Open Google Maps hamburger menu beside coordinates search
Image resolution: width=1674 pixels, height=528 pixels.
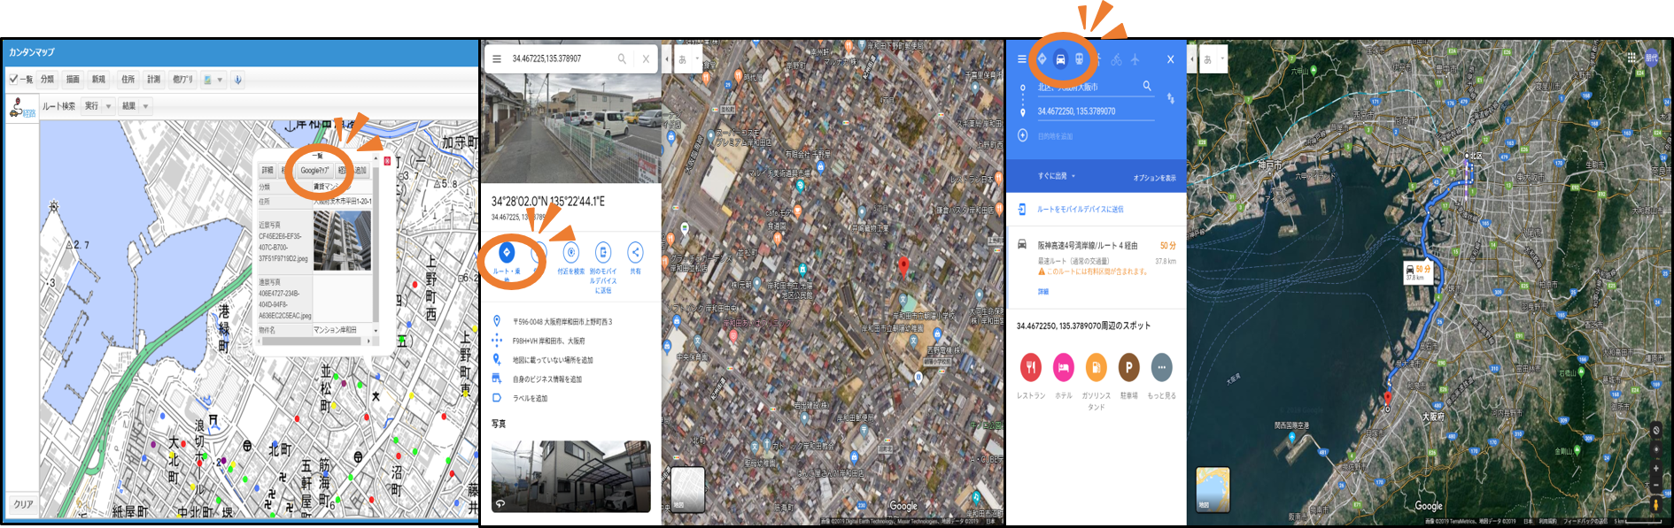coord(497,59)
